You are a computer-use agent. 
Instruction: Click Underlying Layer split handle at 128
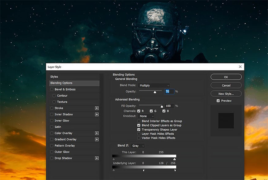pos(144,170)
